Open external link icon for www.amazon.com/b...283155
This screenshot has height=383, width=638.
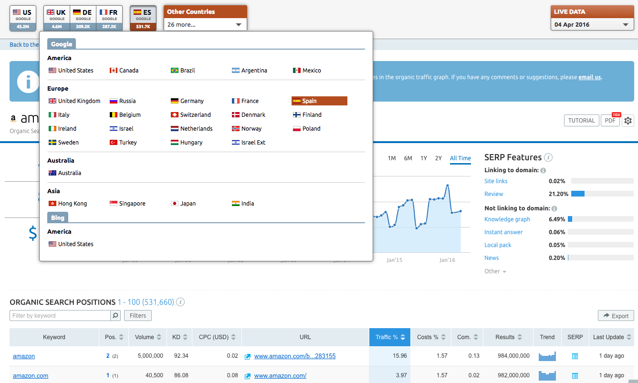click(x=248, y=356)
